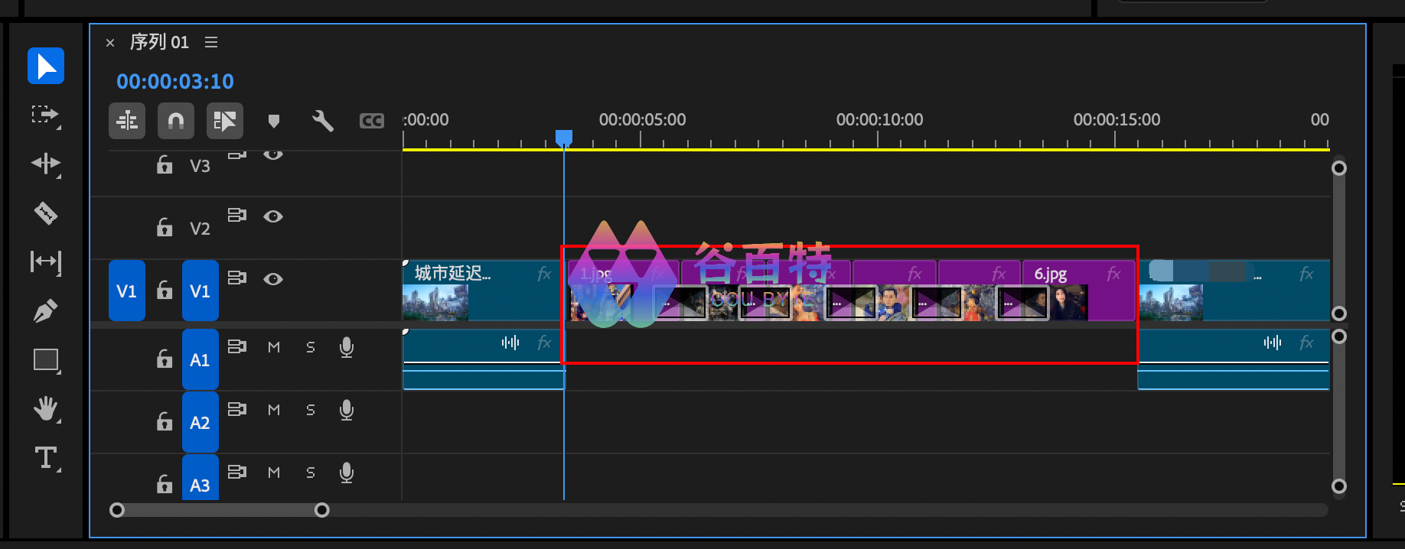Open Timeline Display Settings wrench
This screenshot has width=1405, height=549.
[x=322, y=121]
